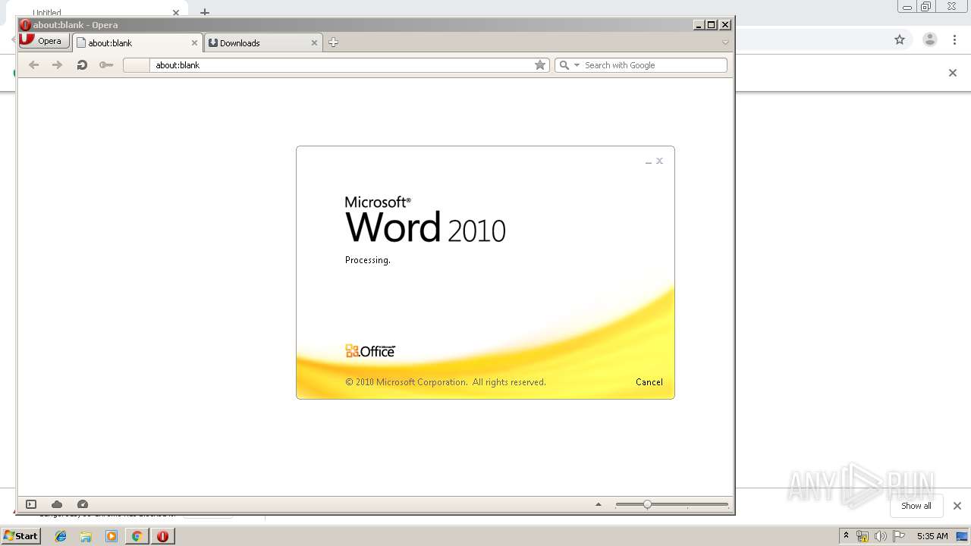
Task: Expand the closed tabs list arrow in Opera
Action: (725, 42)
